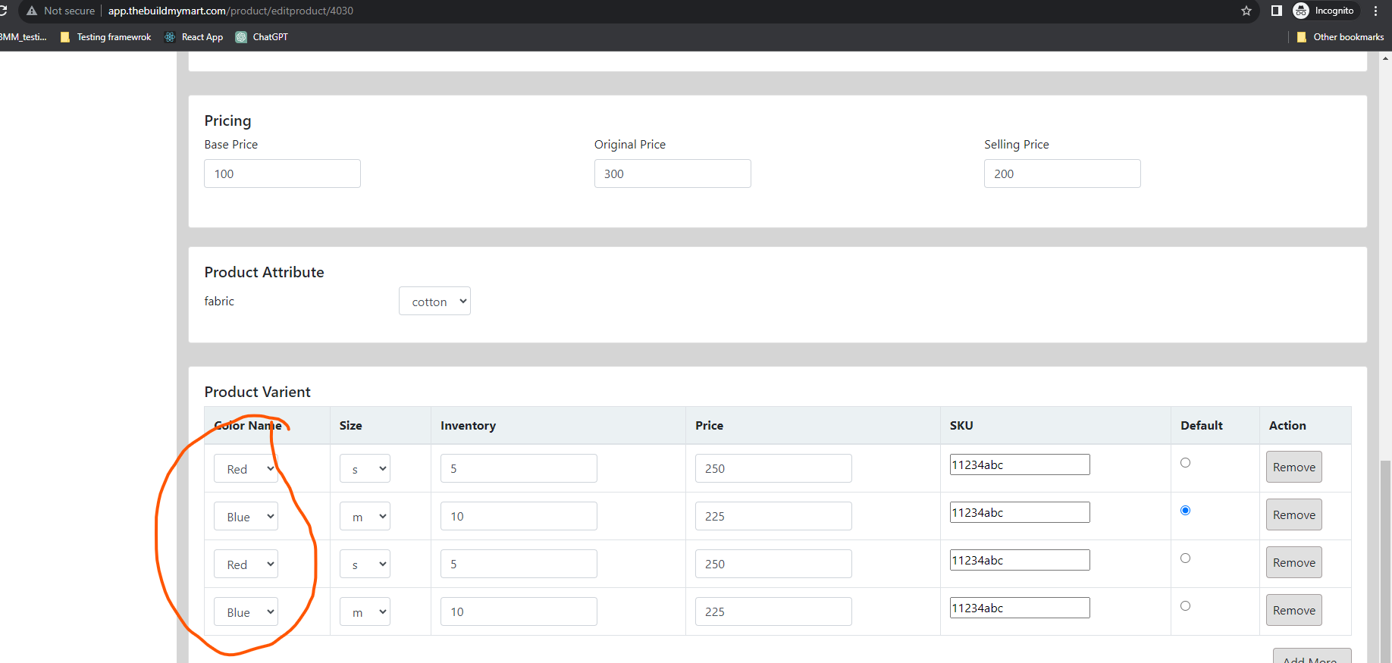Click the Selling Price field
Viewport: 1392px width, 663px height.
coord(1062,174)
